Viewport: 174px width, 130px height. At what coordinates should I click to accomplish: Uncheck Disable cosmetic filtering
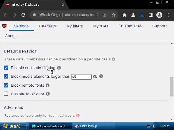pos(6,68)
